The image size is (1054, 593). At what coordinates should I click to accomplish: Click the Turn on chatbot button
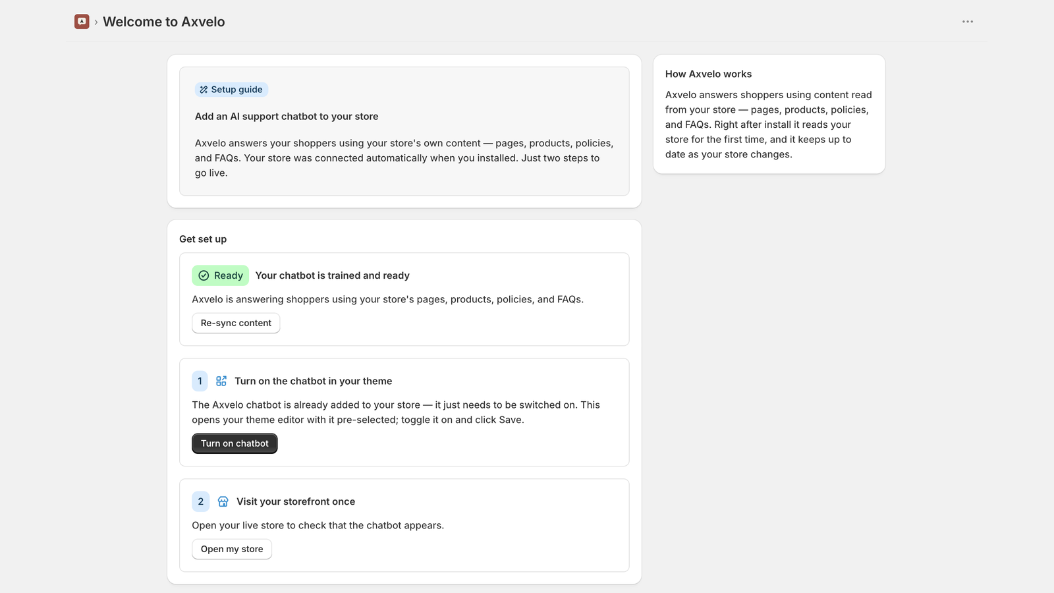[x=235, y=443]
